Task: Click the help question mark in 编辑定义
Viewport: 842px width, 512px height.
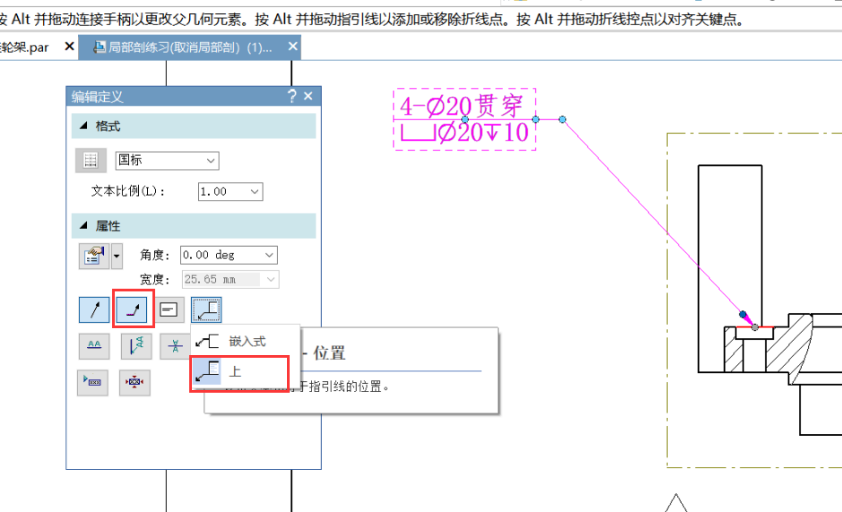Action: [291, 96]
